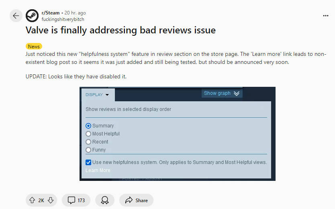Share the post
The height and width of the screenshot is (209, 335).
click(x=136, y=200)
